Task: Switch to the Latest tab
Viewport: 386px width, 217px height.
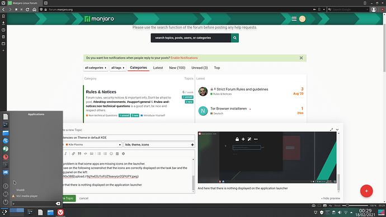Action: pyautogui.click(x=158, y=68)
